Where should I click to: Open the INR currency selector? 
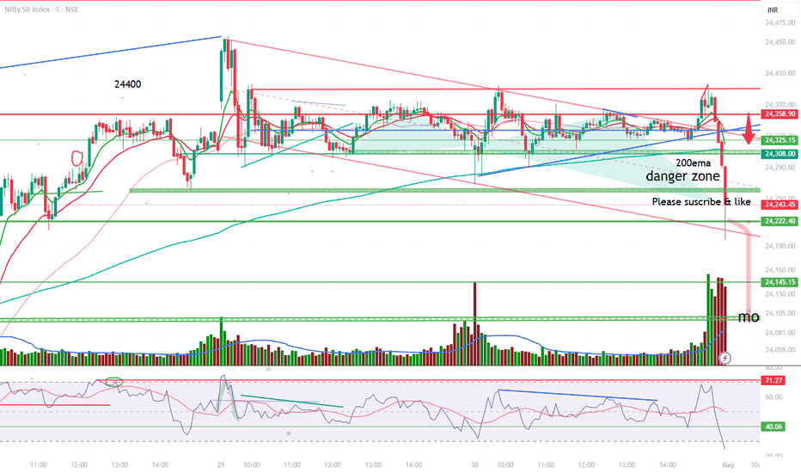coord(779,9)
